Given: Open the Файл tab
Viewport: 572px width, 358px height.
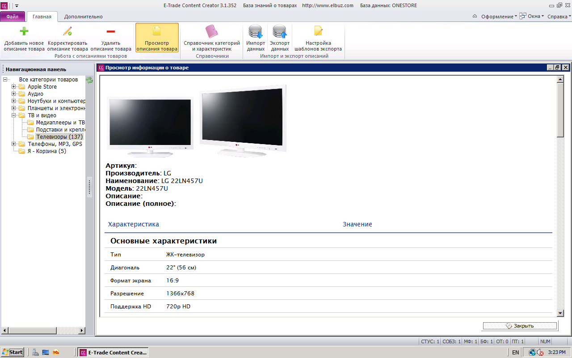Looking at the screenshot, I should point(13,17).
